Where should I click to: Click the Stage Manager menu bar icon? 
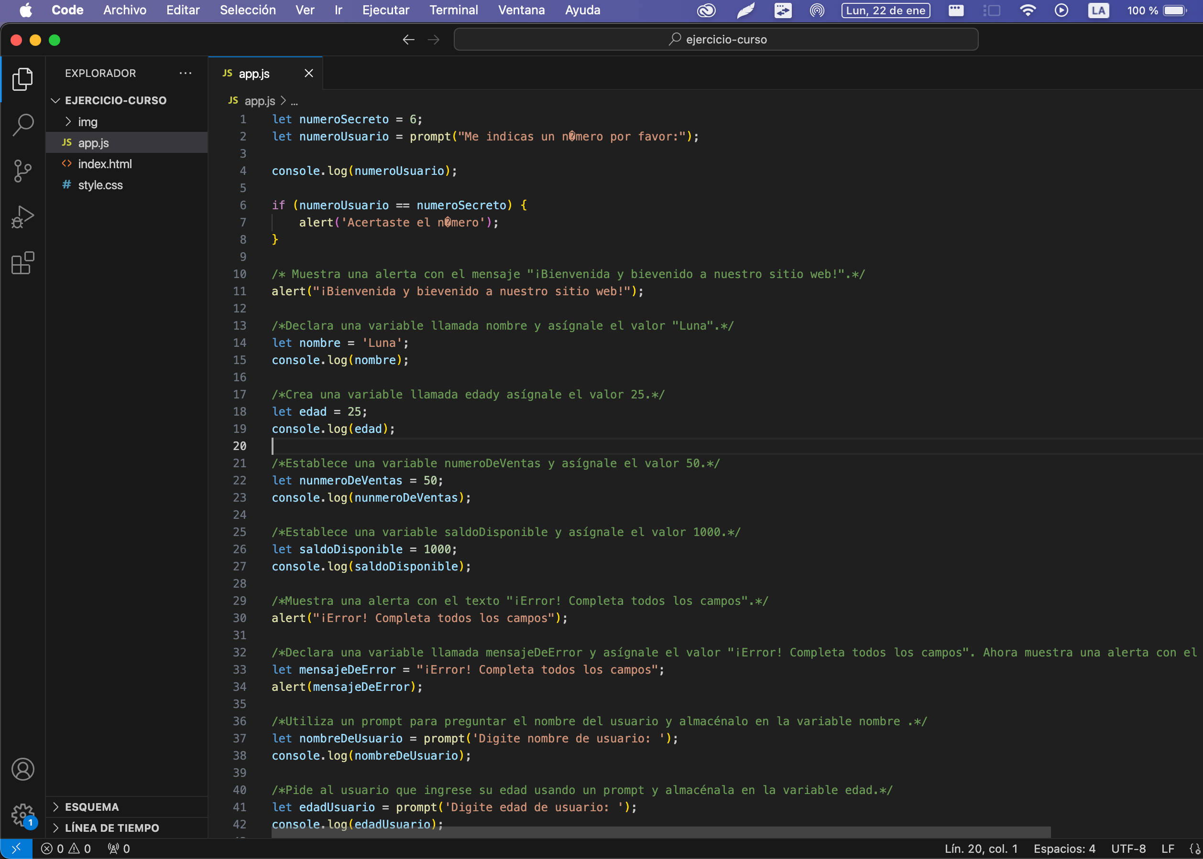coord(991,10)
